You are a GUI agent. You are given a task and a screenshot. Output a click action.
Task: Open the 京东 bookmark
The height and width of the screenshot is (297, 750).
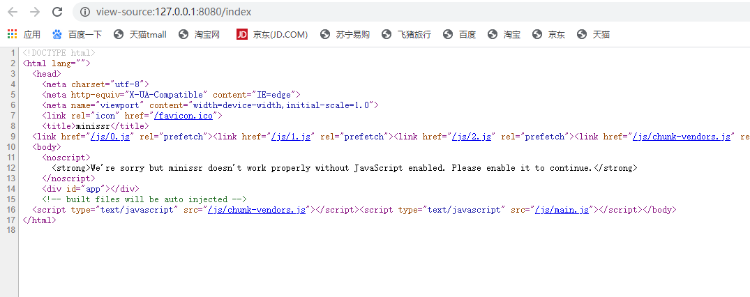pyautogui.click(x=548, y=34)
